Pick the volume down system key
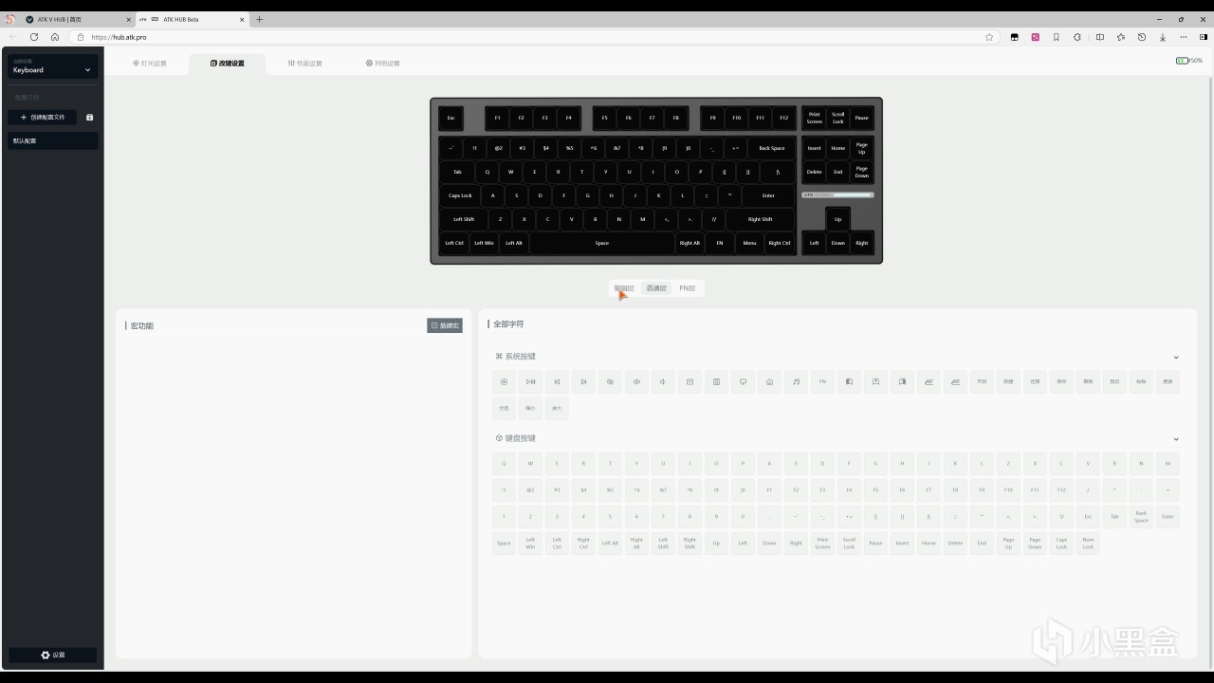 [x=663, y=381]
